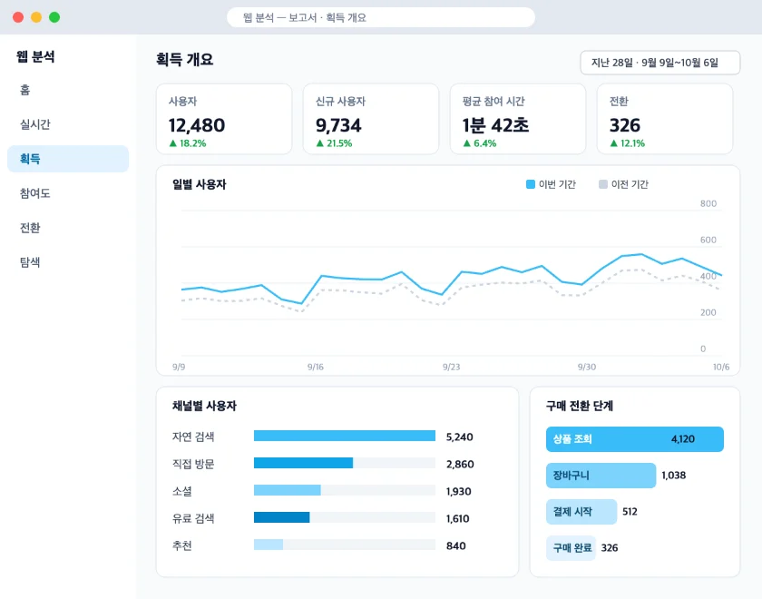Screen dimensions: 762x599
Task: Select the 상품 조회 funnel stage
Action: coord(635,439)
